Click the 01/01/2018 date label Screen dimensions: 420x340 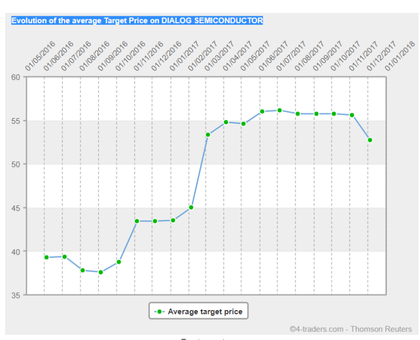pyautogui.click(x=400, y=56)
